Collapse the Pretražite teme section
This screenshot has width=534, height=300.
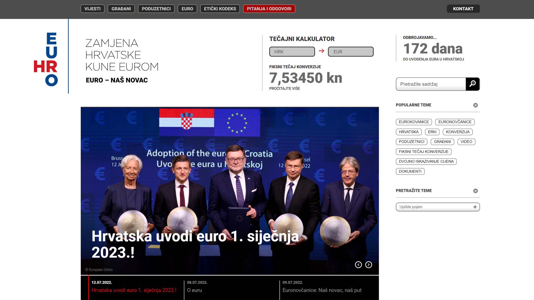[475, 191]
